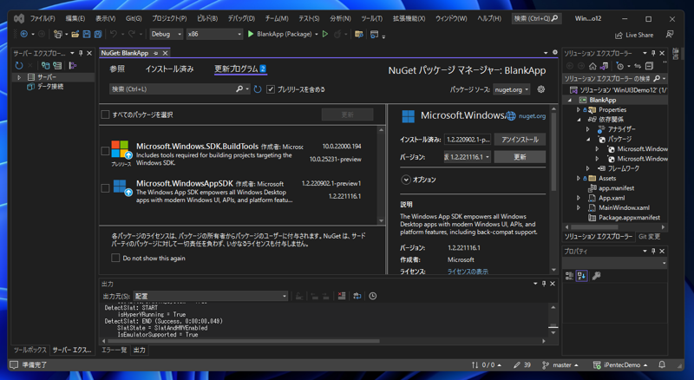Switch to the 参照 tab in NuGet

click(x=117, y=69)
